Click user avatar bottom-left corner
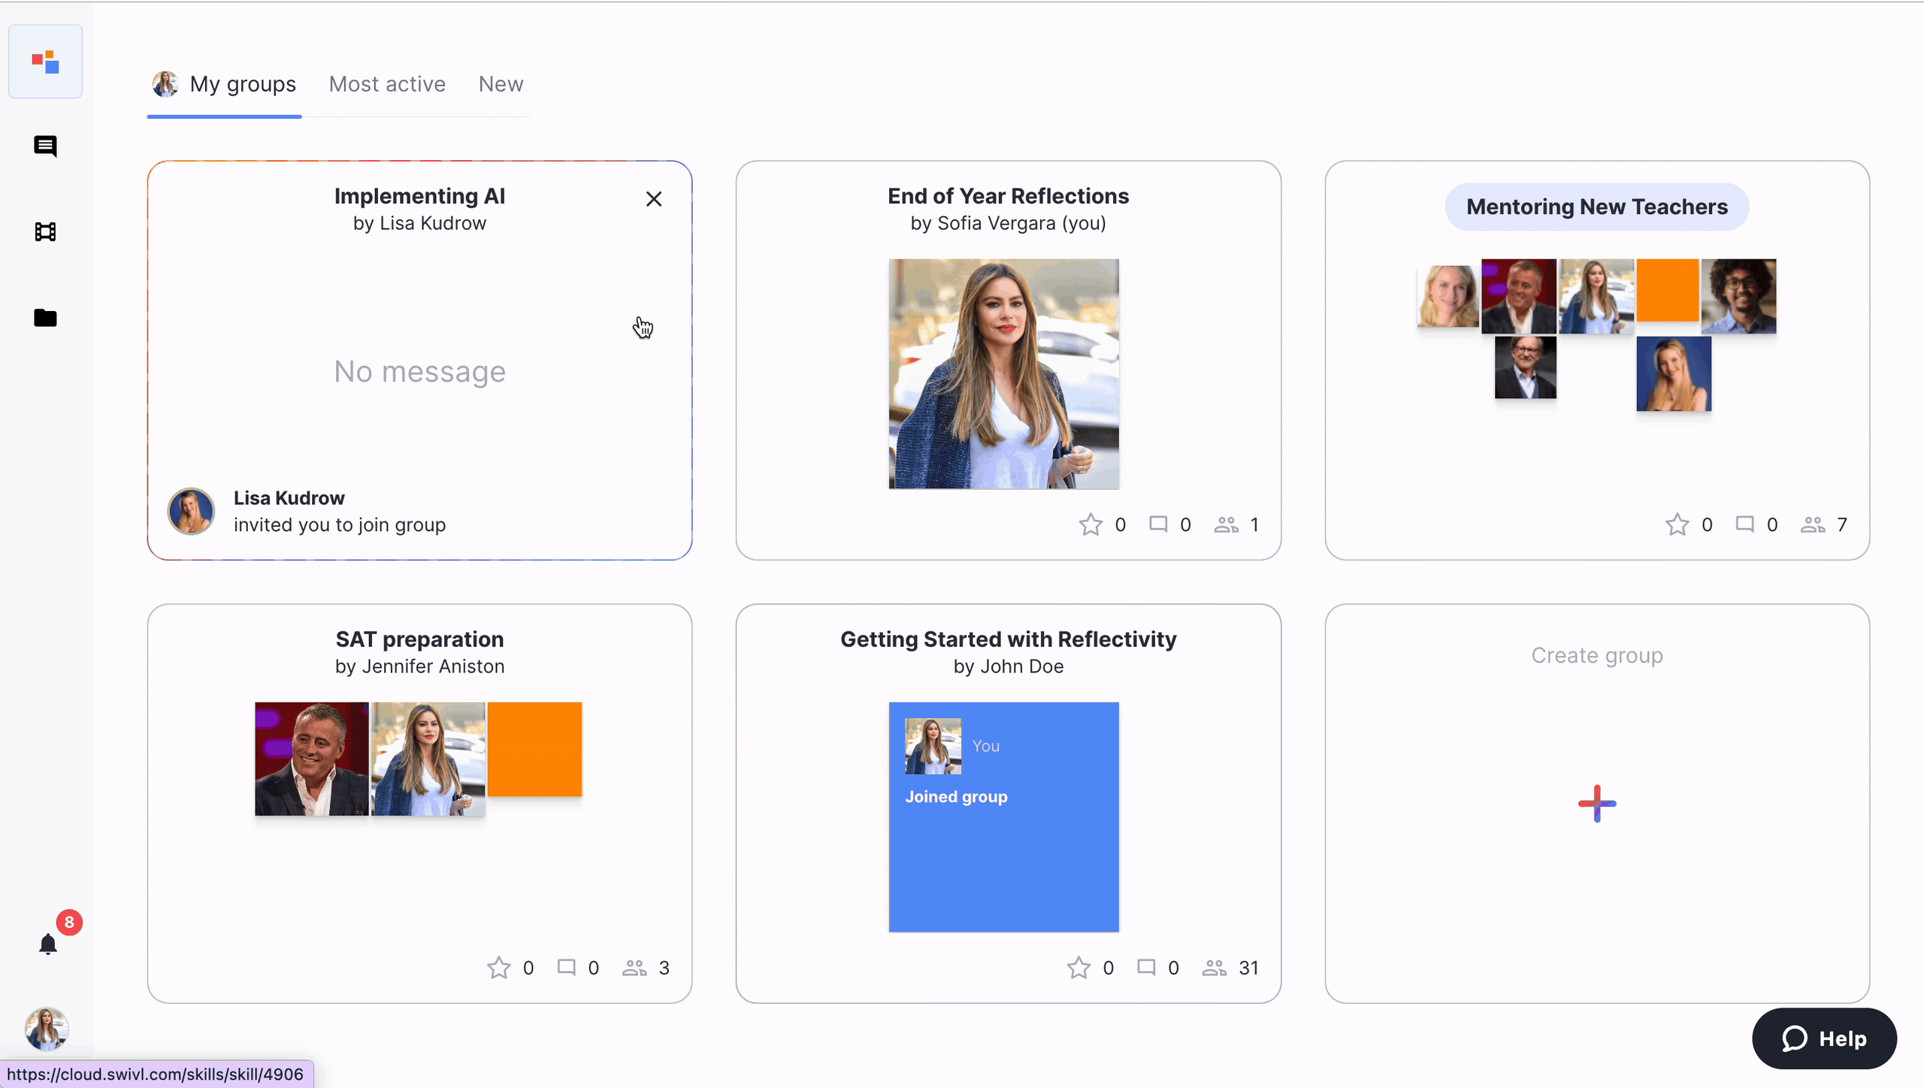Image resolution: width=1924 pixels, height=1088 pixels. click(45, 1030)
